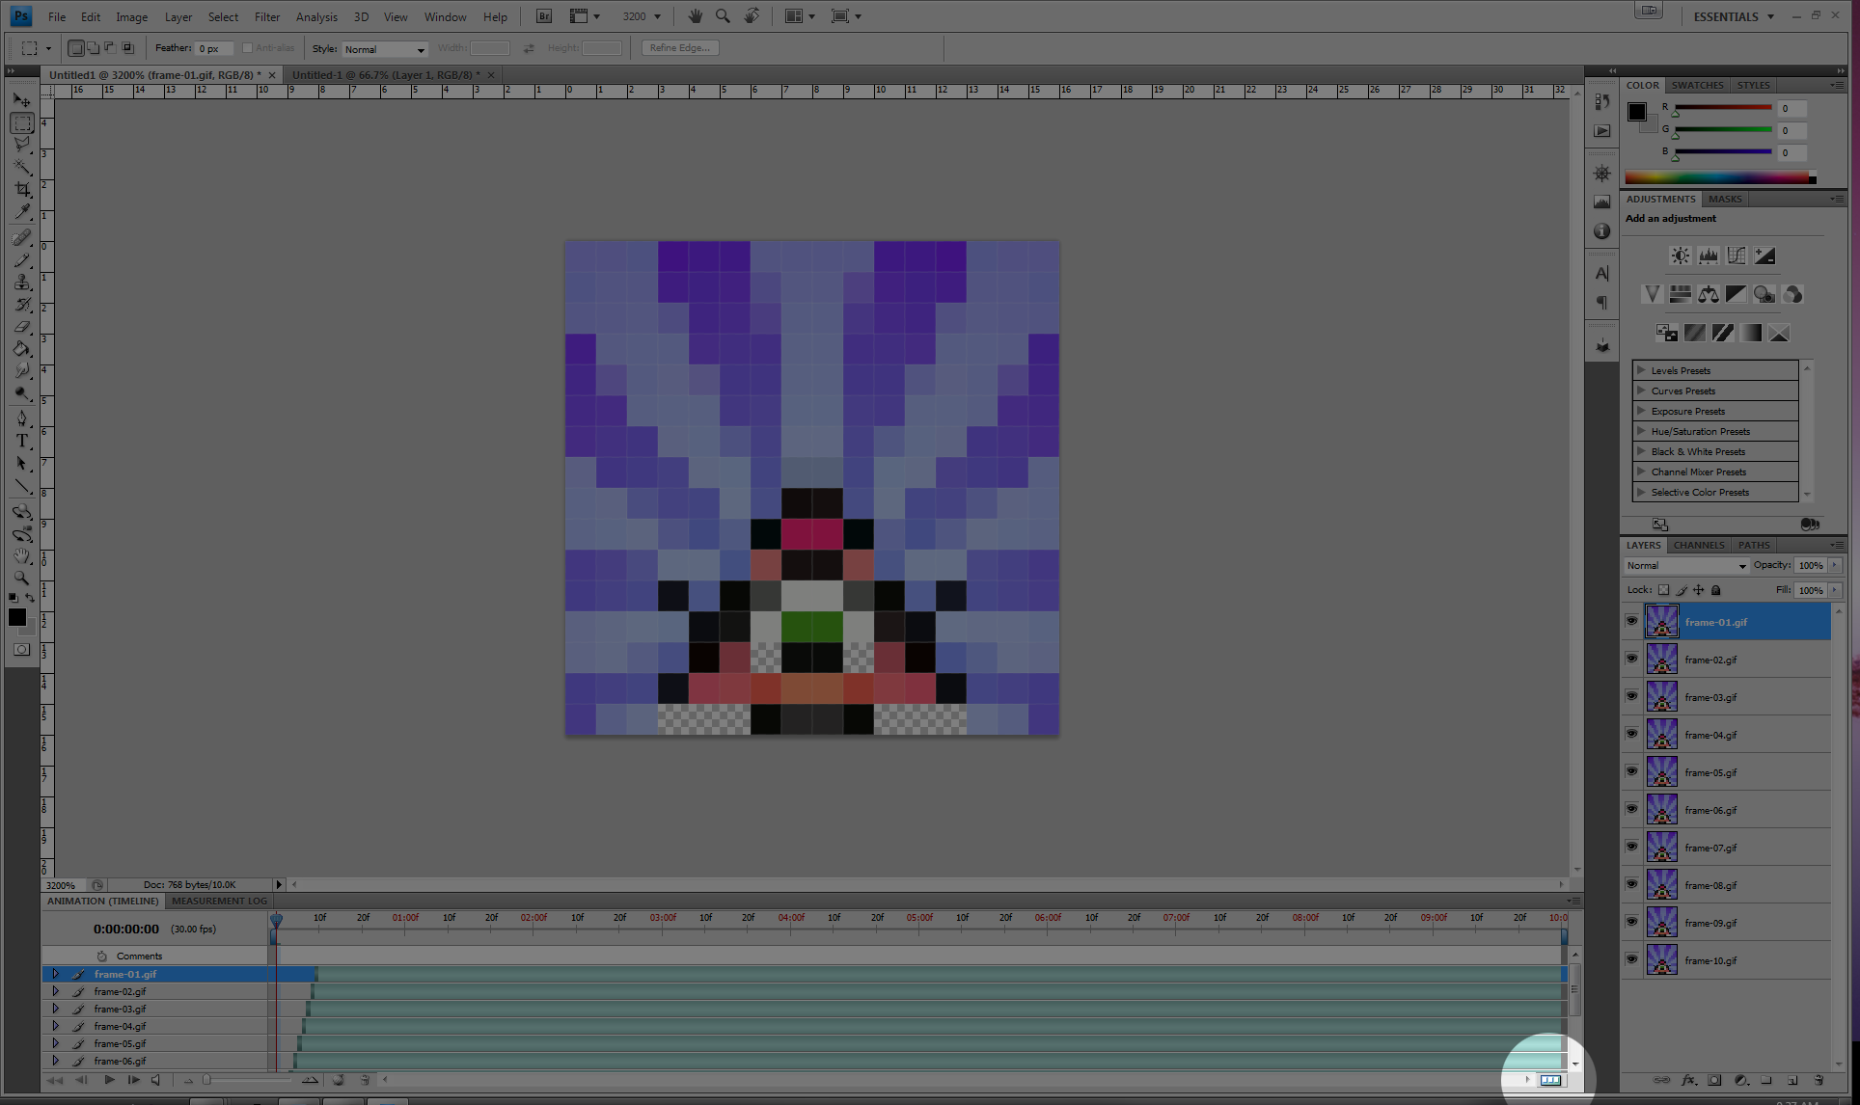Select the Lasso tool

point(22,145)
